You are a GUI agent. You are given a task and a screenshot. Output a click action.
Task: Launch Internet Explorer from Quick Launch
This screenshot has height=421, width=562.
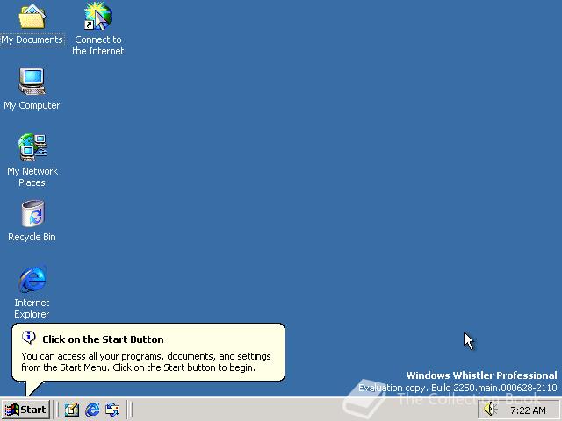click(92, 410)
